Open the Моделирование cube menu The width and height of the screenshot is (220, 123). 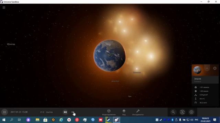(x=109, y=112)
